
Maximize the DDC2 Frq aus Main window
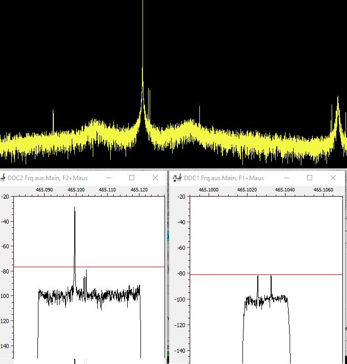[132, 178]
